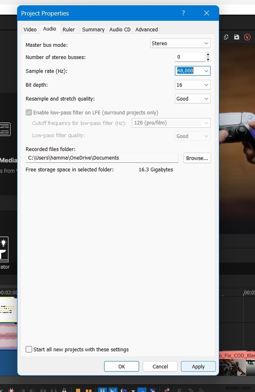The width and height of the screenshot is (255, 392).
Task: Open the Media Generator lightbulb icon
Action: pos(4,249)
